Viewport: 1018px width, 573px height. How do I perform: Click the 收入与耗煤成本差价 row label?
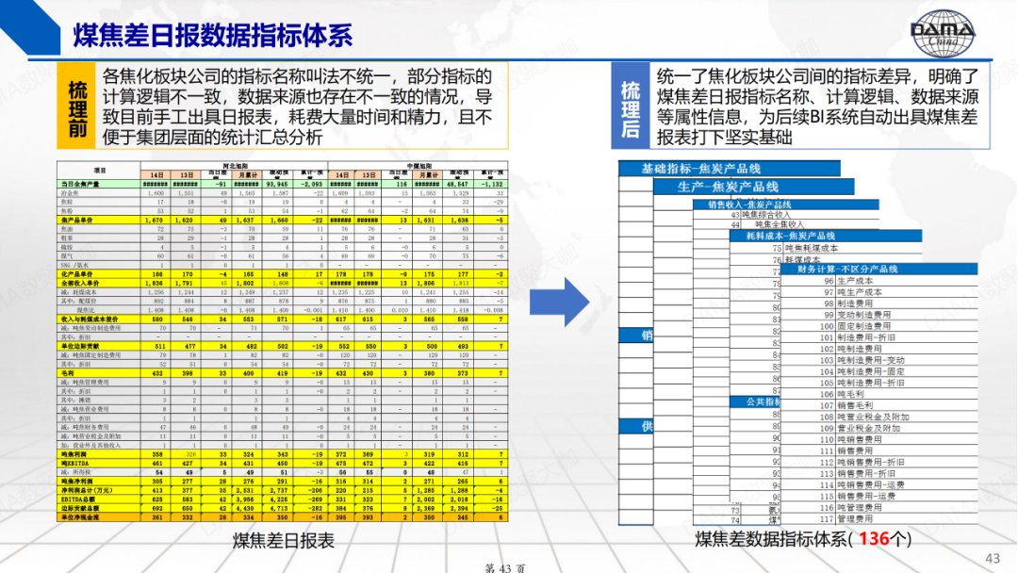(90, 319)
